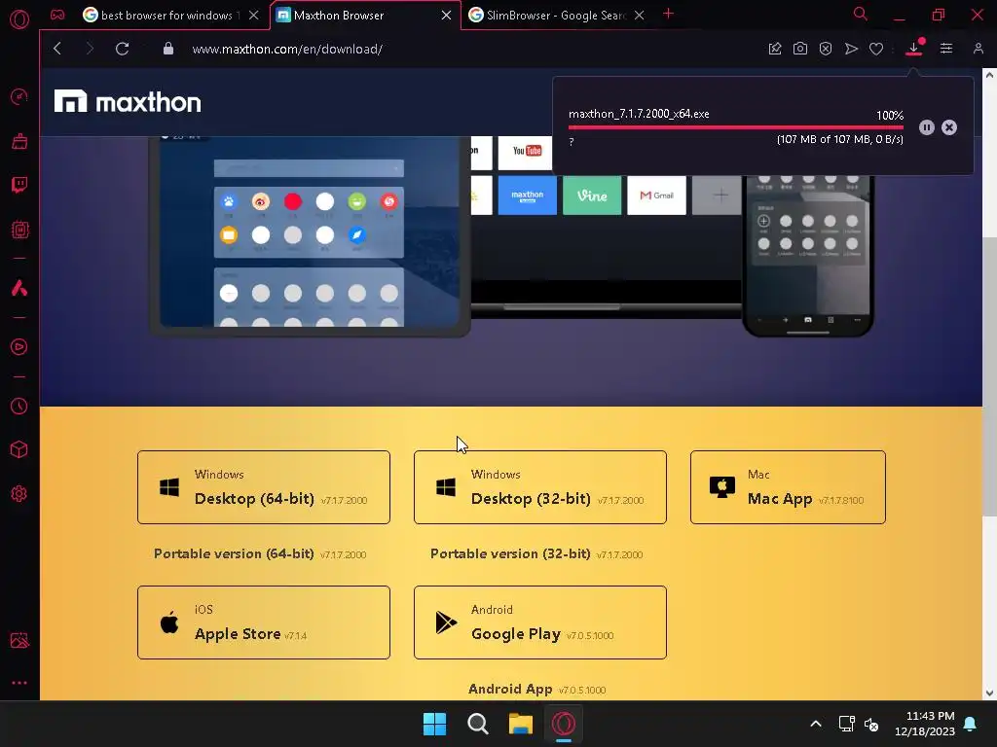Open Settings gear in sidebar
The image size is (997, 747).
[x=19, y=493]
